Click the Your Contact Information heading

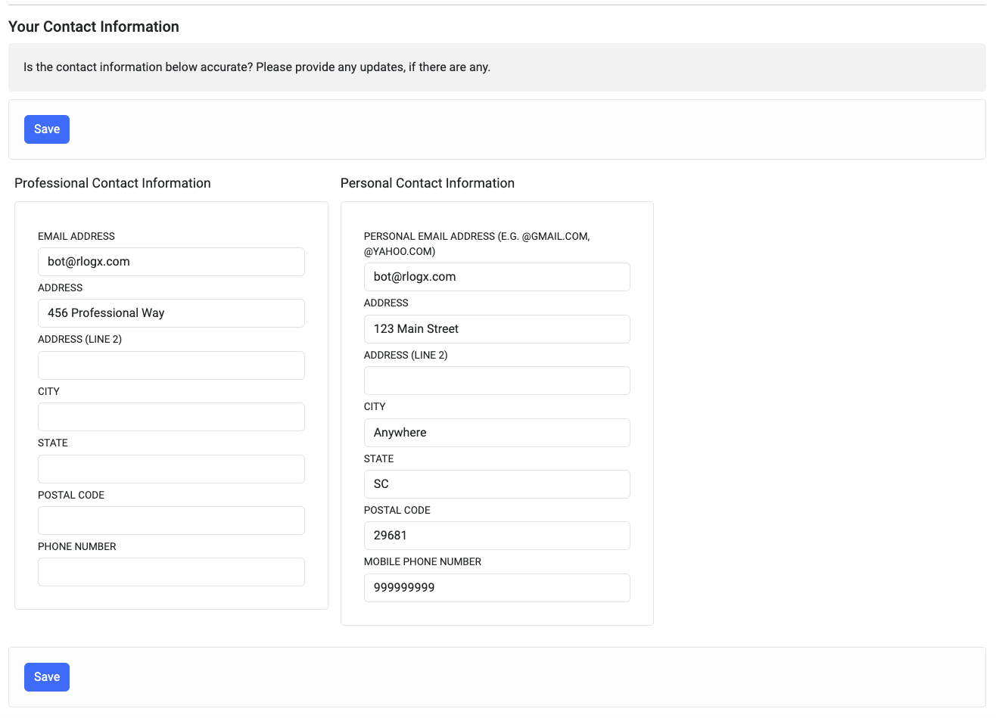click(x=93, y=26)
